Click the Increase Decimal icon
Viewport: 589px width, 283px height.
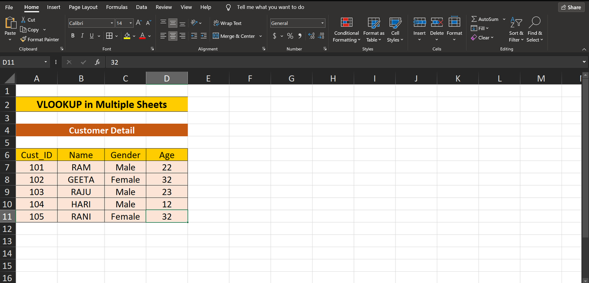point(312,36)
